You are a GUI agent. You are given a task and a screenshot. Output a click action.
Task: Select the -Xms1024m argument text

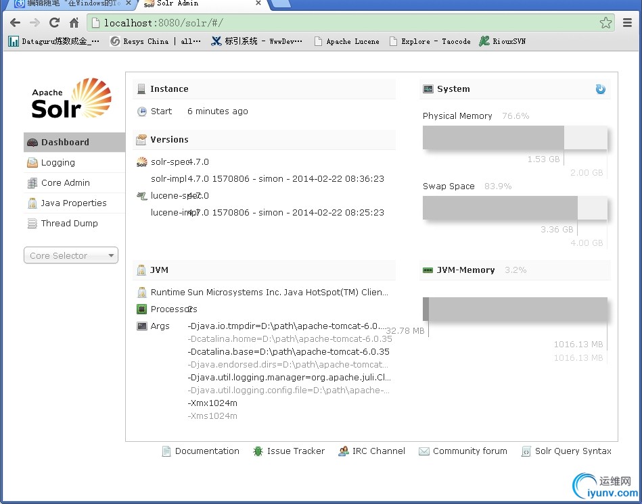[212, 415]
